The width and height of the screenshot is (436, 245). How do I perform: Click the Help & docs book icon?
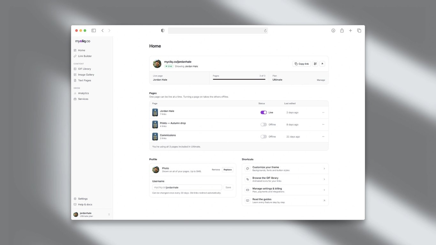pyautogui.click(x=75, y=204)
